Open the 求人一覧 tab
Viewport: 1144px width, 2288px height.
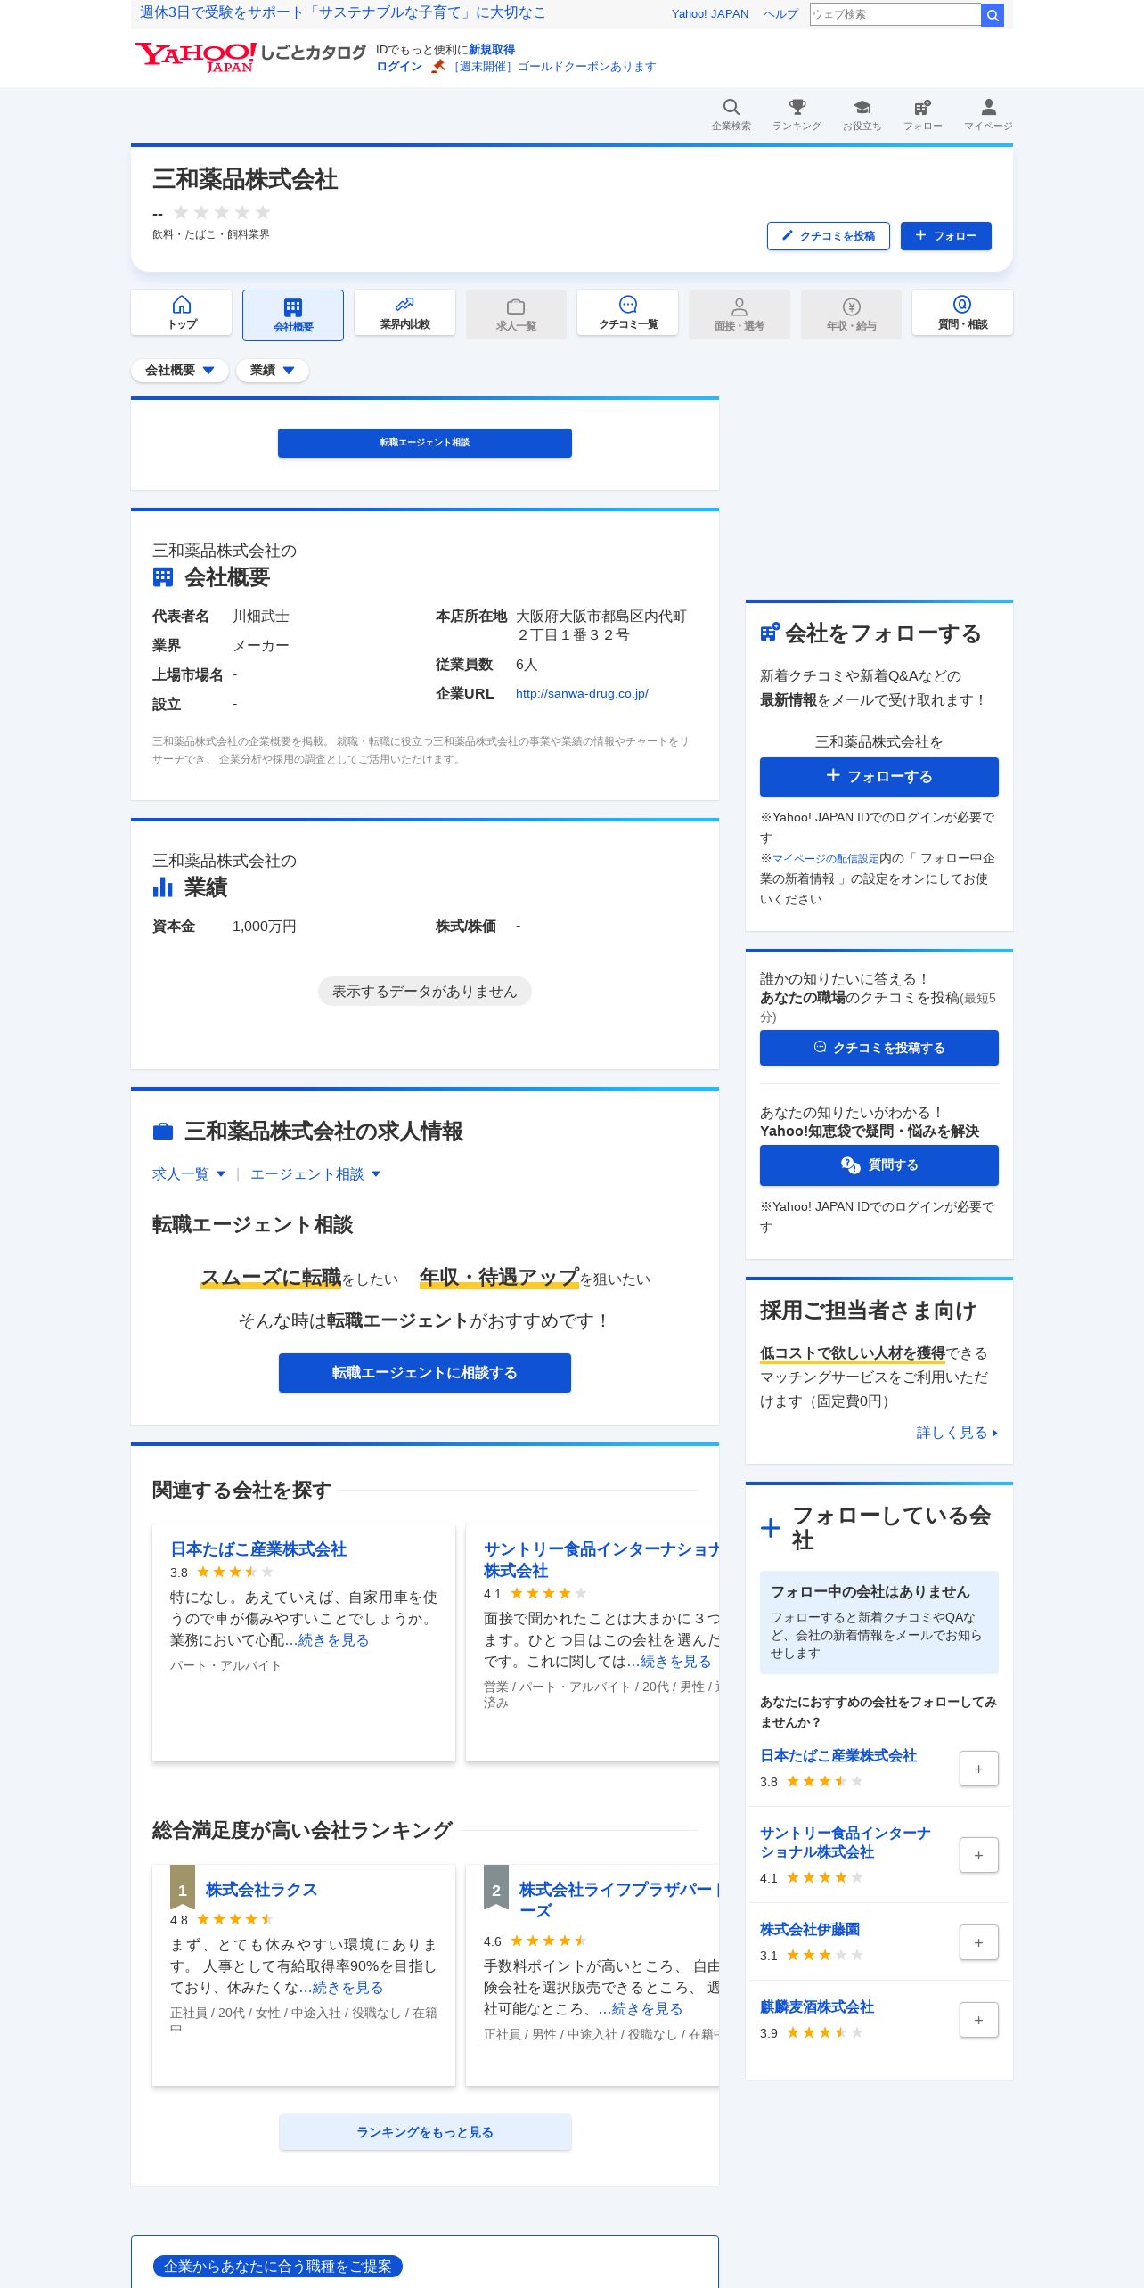[x=516, y=314]
